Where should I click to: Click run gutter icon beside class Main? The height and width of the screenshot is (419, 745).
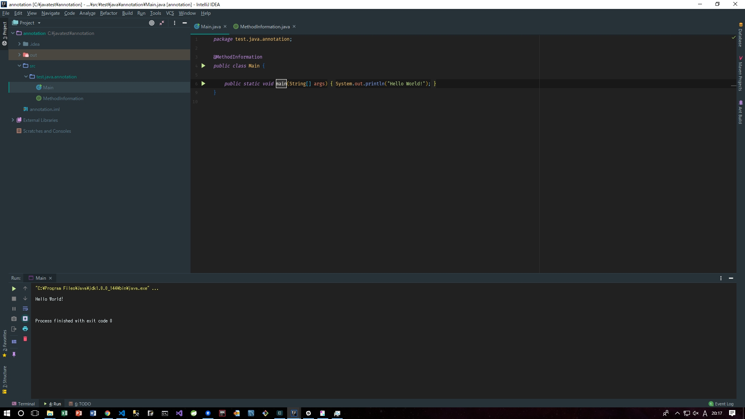click(x=203, y=66)
